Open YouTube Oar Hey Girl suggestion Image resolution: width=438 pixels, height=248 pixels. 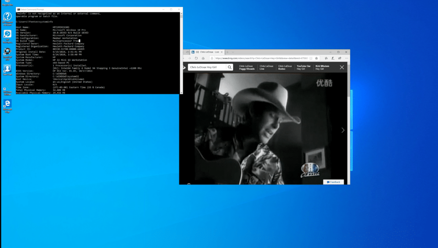click(x=303, y=67)
